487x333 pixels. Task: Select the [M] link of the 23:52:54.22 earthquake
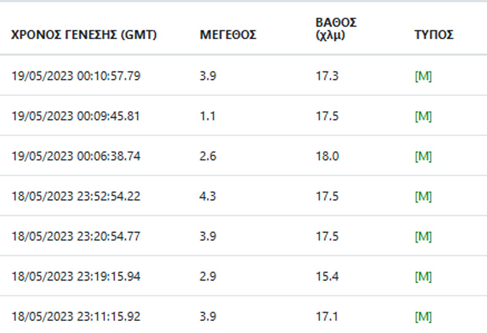tap(422, 197)
